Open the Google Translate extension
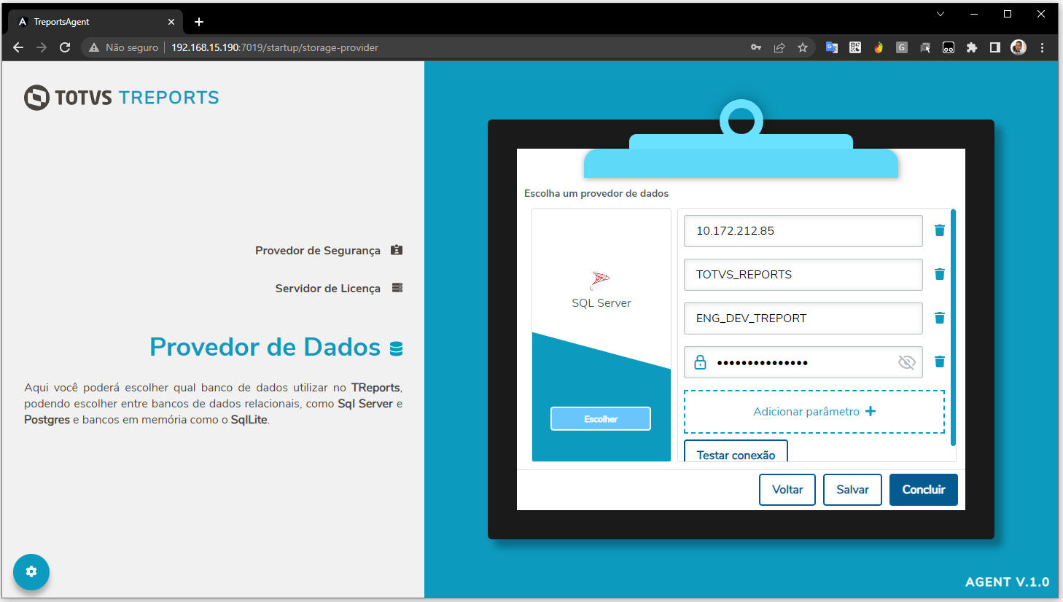This screenshot has width=1063, height=602. click(832, 47)
